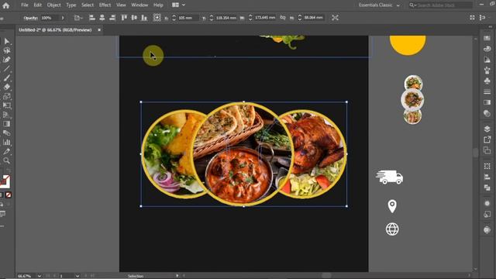The width and height of the screenshot is (496, 279).
Task: Open the View menu
Action: pos(121,5)
